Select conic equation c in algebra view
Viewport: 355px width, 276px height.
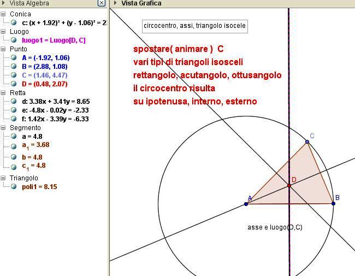click(x=64, y=22)
